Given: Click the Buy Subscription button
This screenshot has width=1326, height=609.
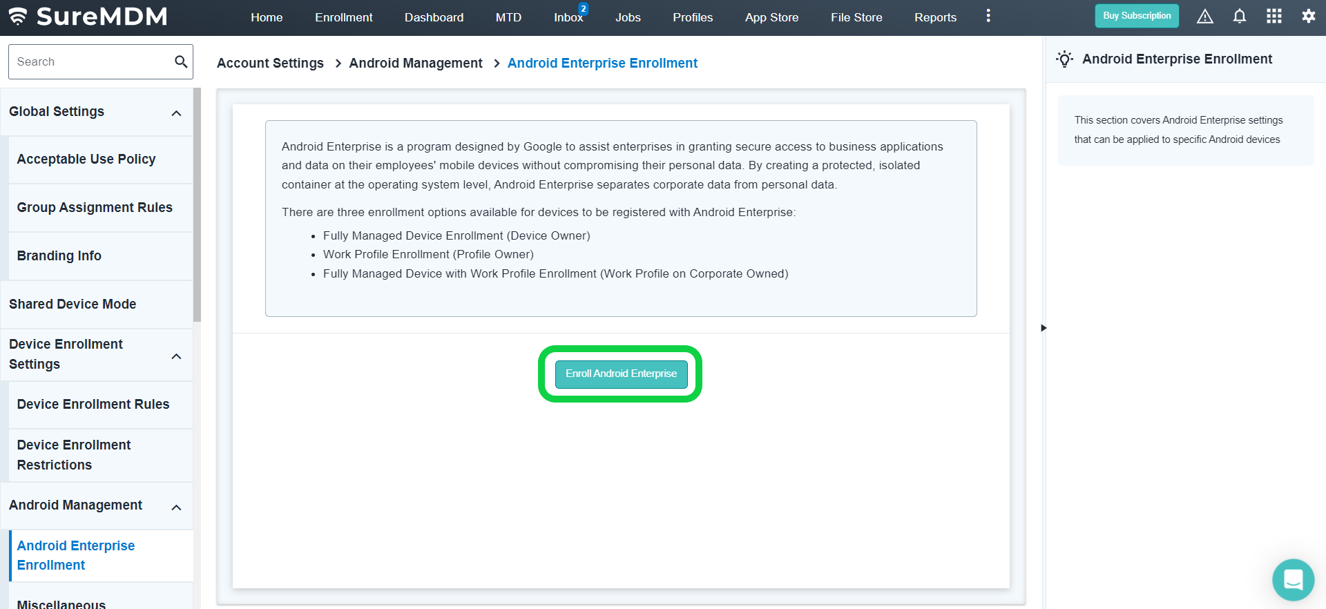Looking at the screenshot, I should pyautogui.click(x=1137, y=16).
